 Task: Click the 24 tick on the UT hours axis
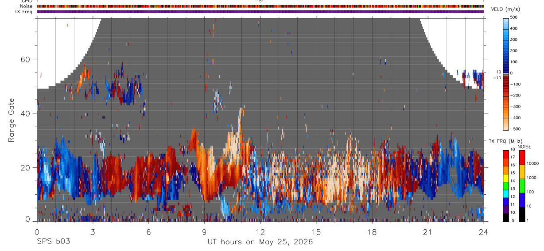(484, 232)
